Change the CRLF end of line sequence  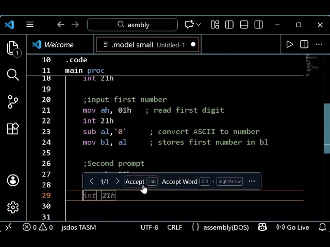click(x=175, y=227)
